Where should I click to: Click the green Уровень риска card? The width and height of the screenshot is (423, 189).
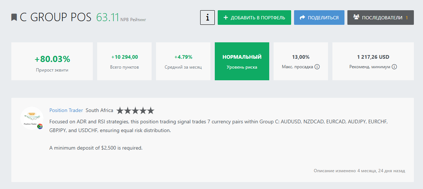coord(242,61)
